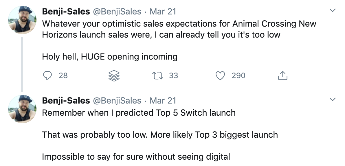This screenshot has width=345, height=166.
Task: Click Mar 21 timestamp on the Animal Crossing tweet
Action: click(163, 12)
